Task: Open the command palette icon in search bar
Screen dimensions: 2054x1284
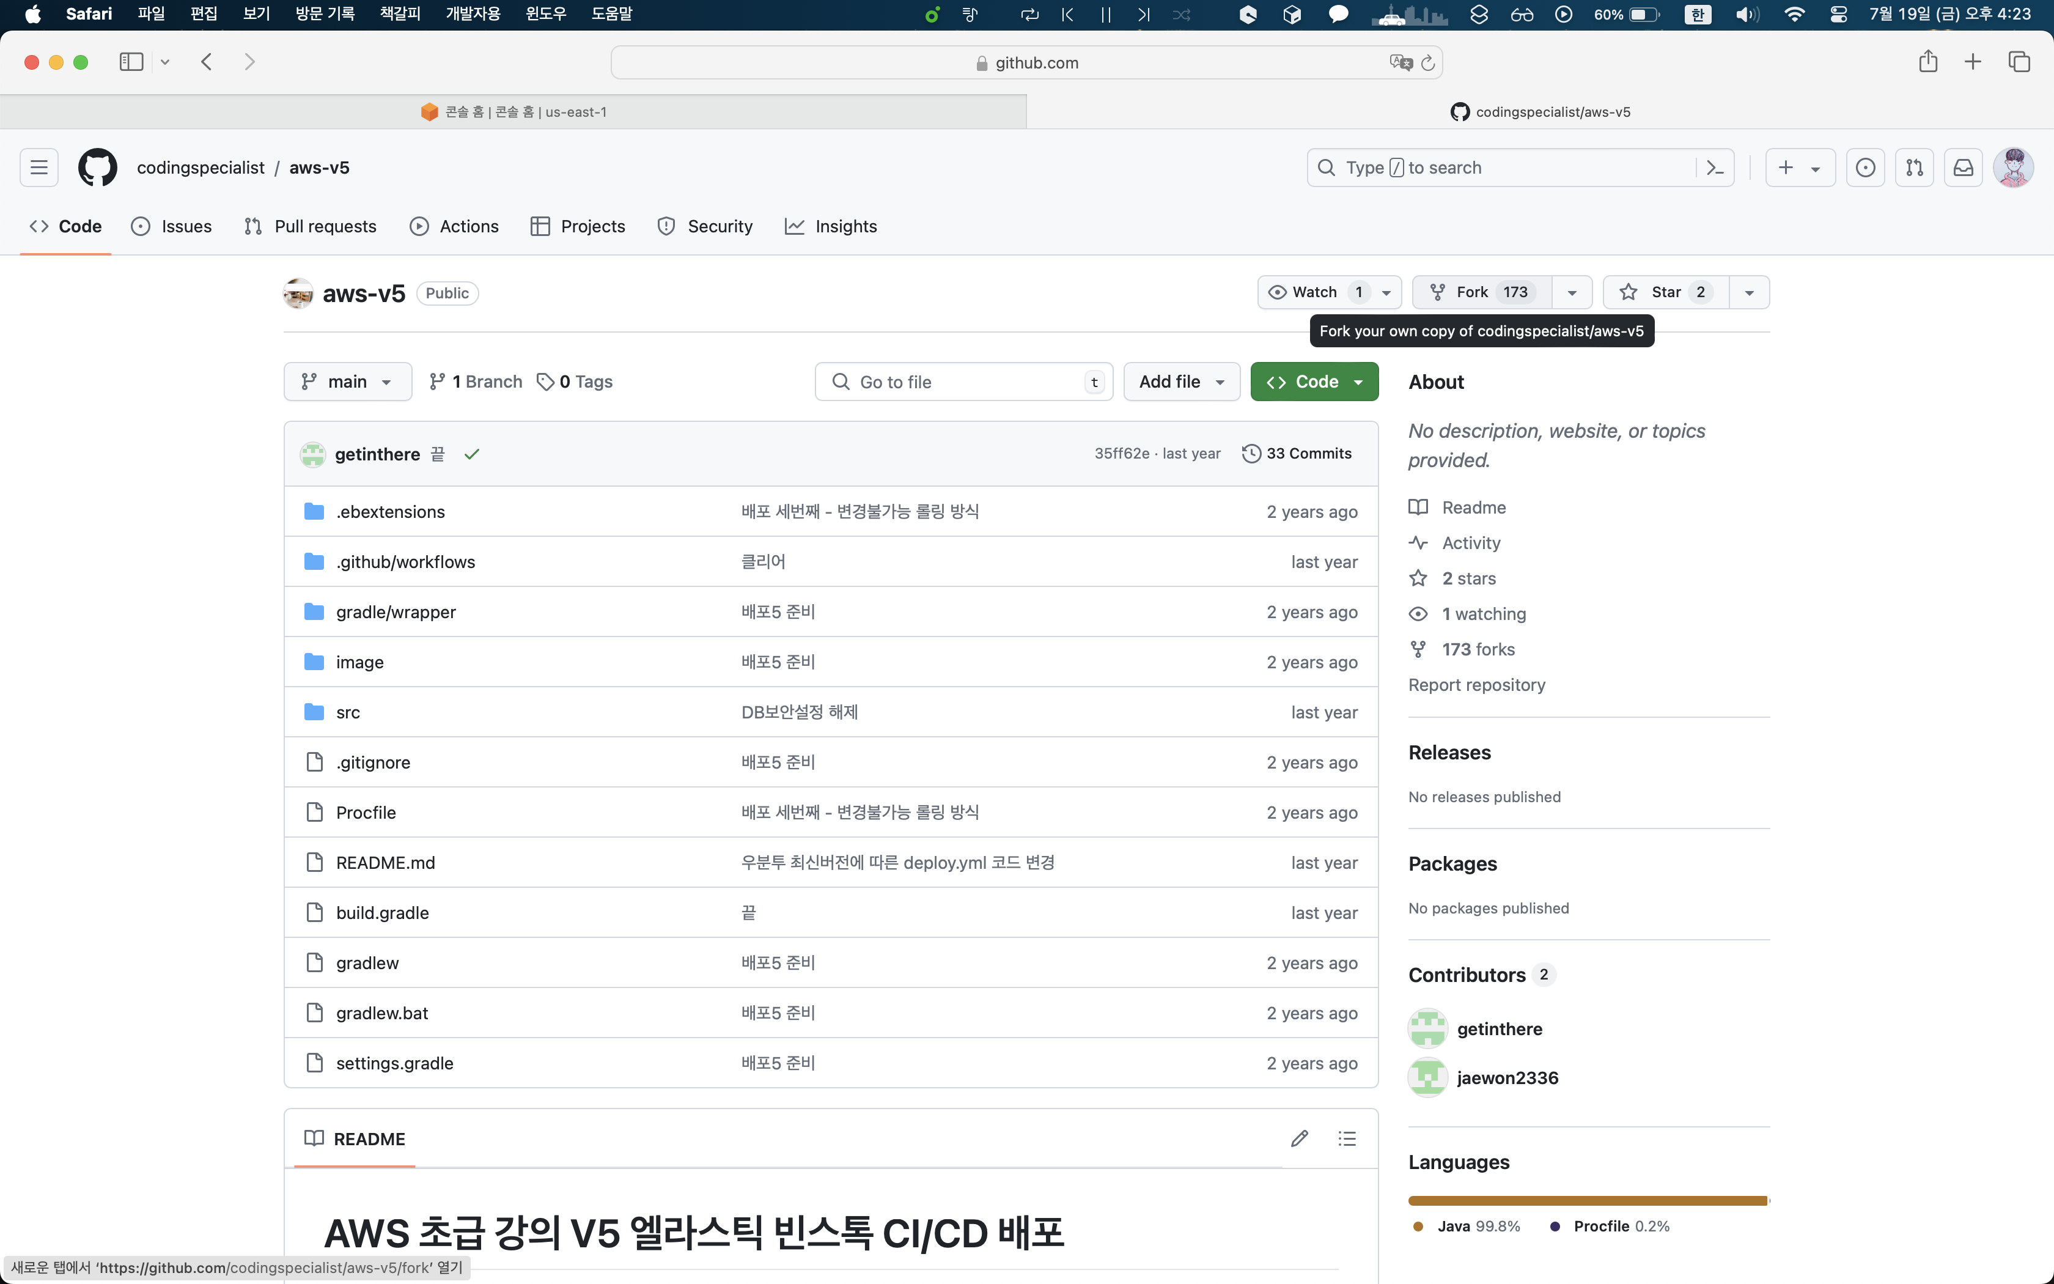Action: (1715, 168)
